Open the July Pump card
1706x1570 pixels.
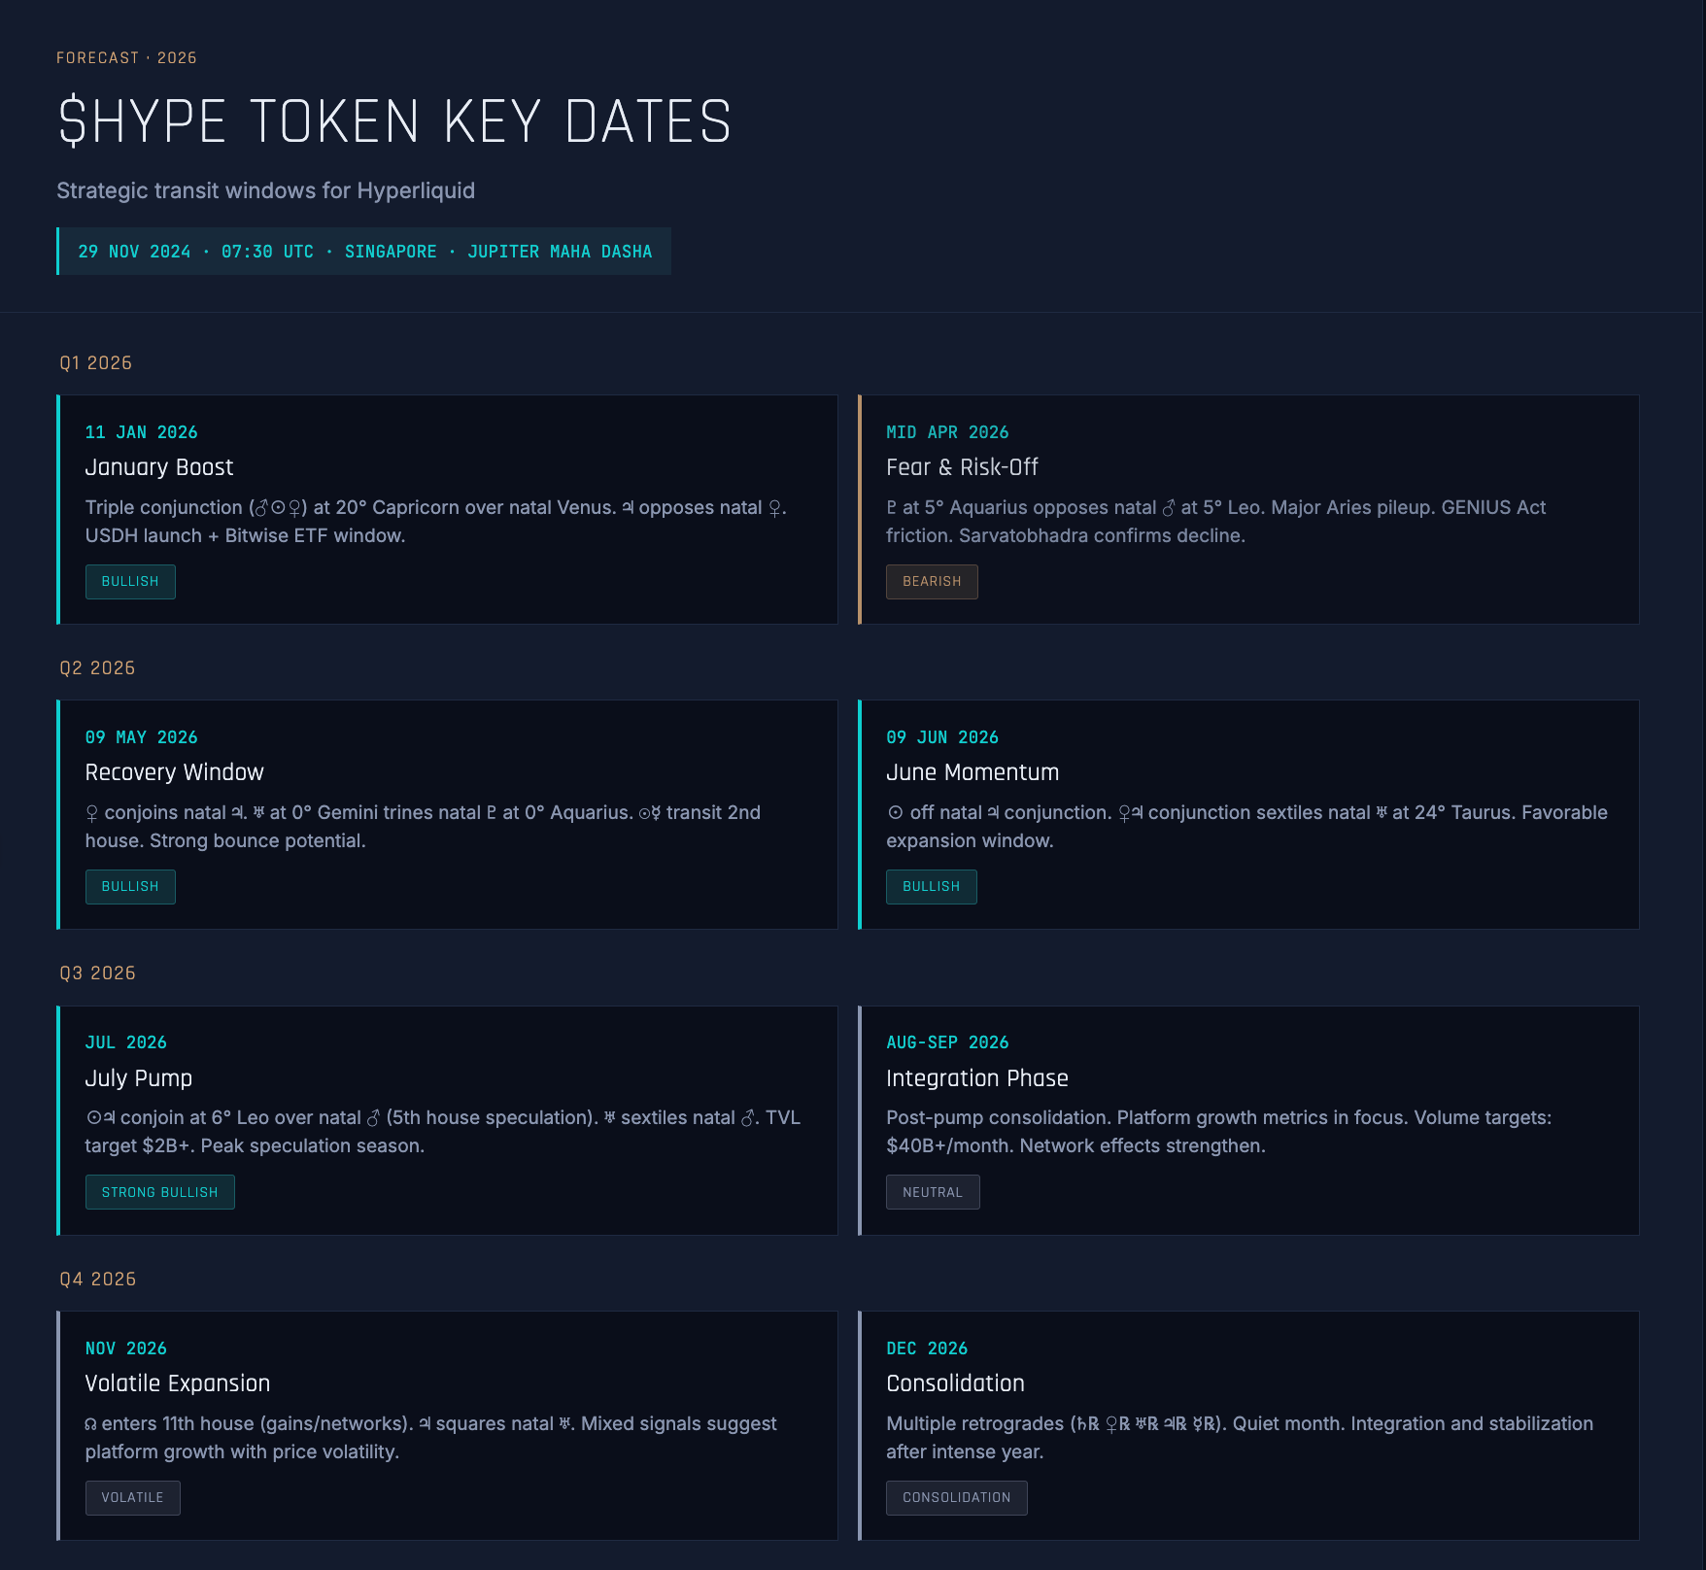coord(139,1078)
